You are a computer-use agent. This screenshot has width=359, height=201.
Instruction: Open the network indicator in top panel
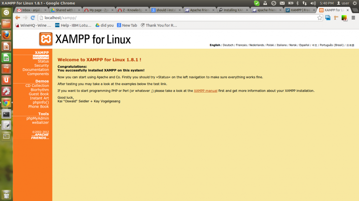coord(304,3)
